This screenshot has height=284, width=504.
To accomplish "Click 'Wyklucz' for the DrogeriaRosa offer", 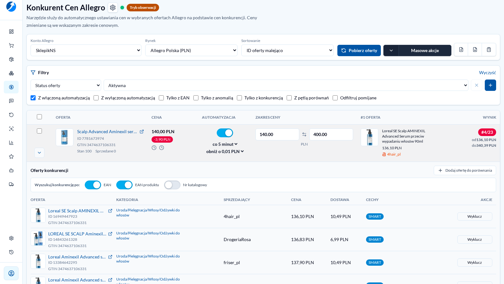I will pyautogui.click(x=475, y=240).
